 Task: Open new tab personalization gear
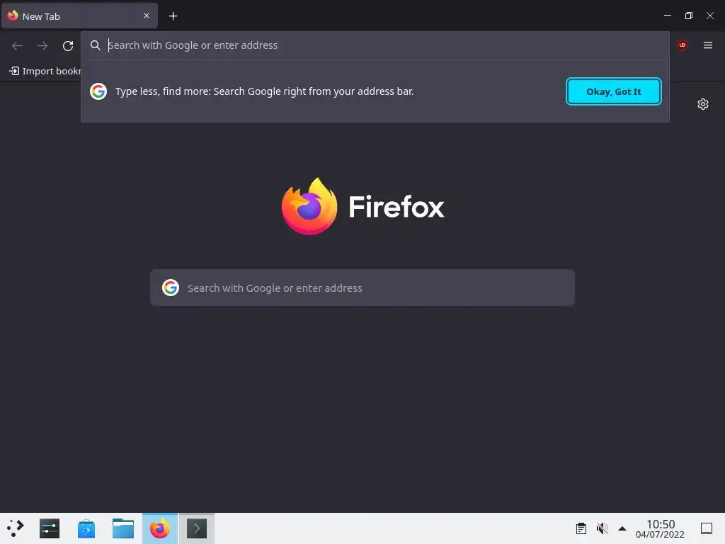(703, 104)
